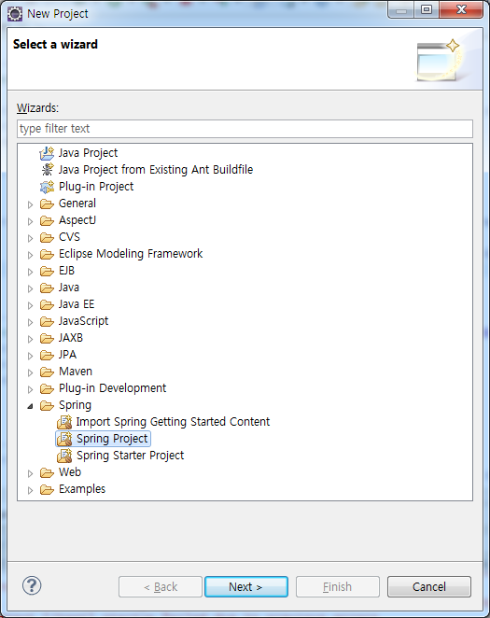Click the Spring Starter Project icon
The width and height of the screenshot is (490, 618).
coord(64,456)
